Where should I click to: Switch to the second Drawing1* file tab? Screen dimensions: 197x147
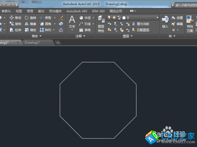[x=32, y=43]
